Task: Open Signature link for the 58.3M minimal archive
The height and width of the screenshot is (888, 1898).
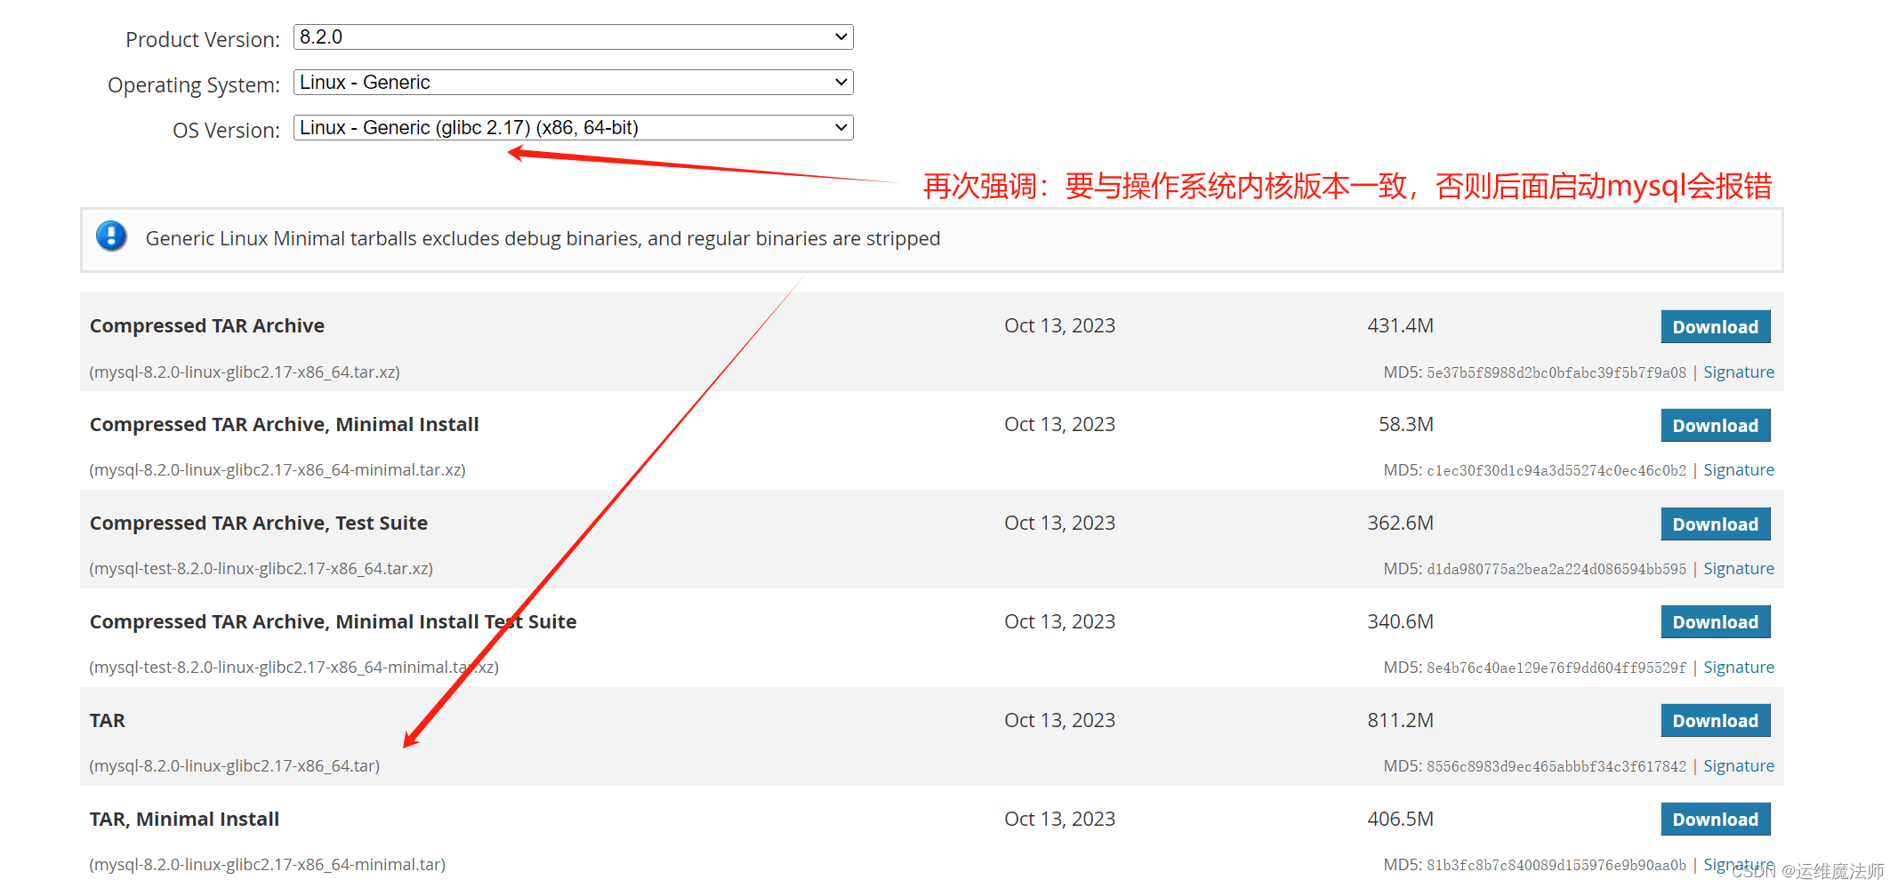Action: (x=1739, y=470)
